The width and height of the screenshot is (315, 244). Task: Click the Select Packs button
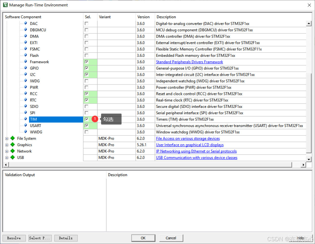click(40, 238)
